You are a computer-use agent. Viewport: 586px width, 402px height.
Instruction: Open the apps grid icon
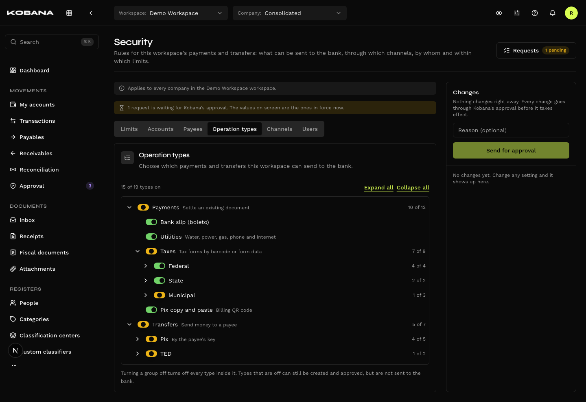click(x=69, y=13)
